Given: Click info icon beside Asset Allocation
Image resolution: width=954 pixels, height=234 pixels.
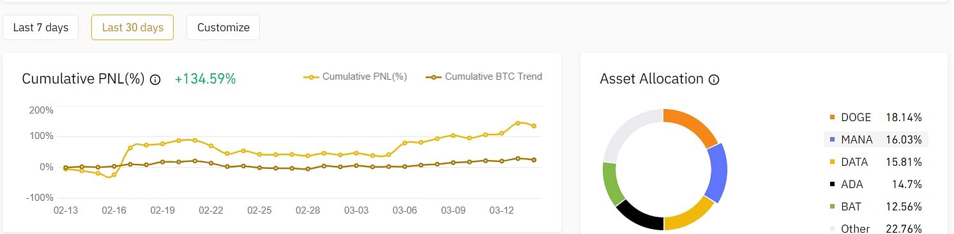Looking at the screenshot, I should (714, 80).
